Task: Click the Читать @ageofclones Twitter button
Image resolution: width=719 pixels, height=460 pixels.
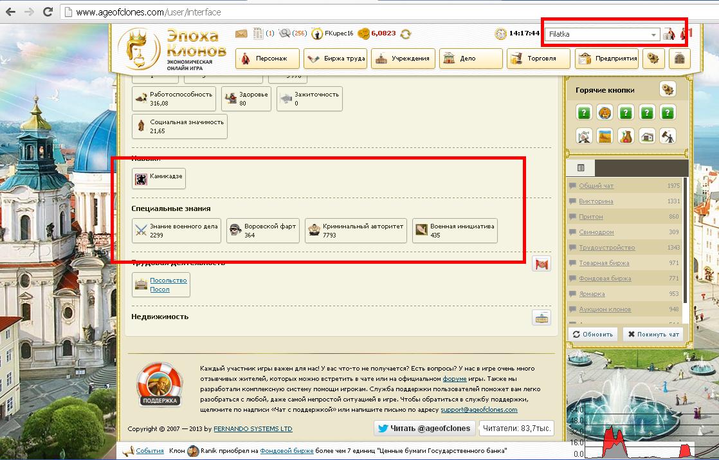Action: (424, 428)
